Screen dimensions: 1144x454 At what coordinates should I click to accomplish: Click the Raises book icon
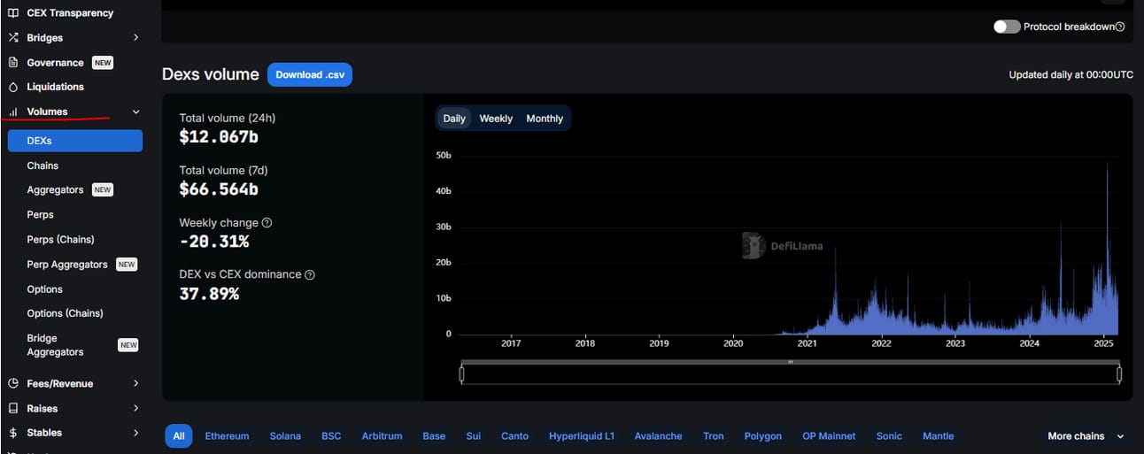coord(12,408)
